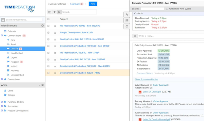This screenshot has width=204, height=121.
Task: Open the task list side tab icon
Action: [x=127, y=20]
